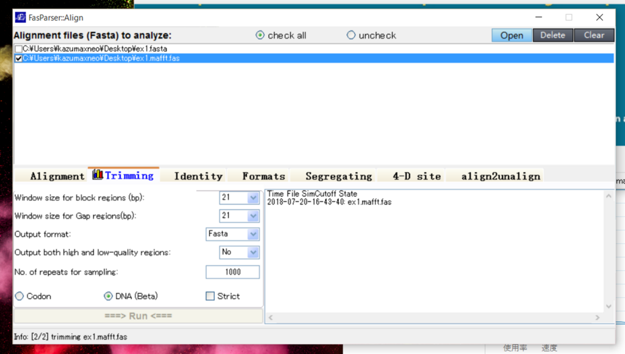Screen dimensions: 625x354
Task: Click the bar chart icon on Trimming tab
Action: (98, 175)
